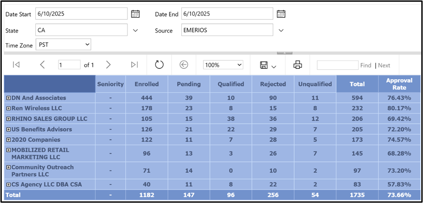Click the Rejected column header

(273, 84)
